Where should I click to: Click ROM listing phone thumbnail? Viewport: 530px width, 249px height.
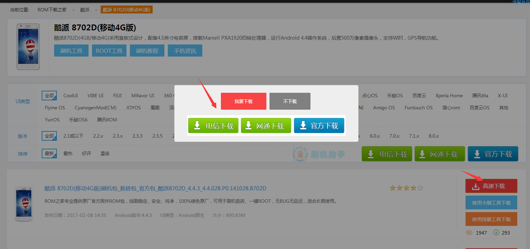click(24, 203)
